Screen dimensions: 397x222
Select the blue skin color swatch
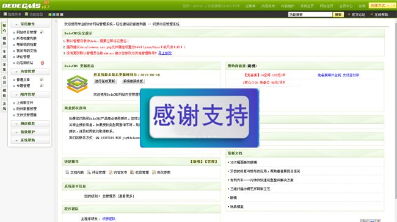tap(54, 15)
